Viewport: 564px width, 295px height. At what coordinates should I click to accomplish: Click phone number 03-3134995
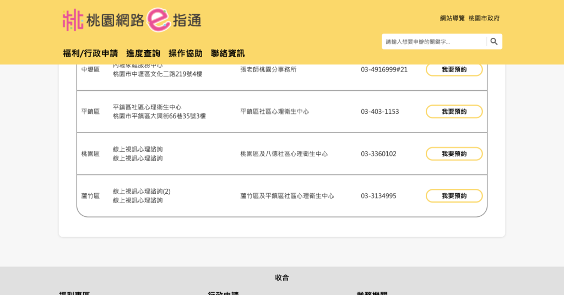tap(378, 196)
